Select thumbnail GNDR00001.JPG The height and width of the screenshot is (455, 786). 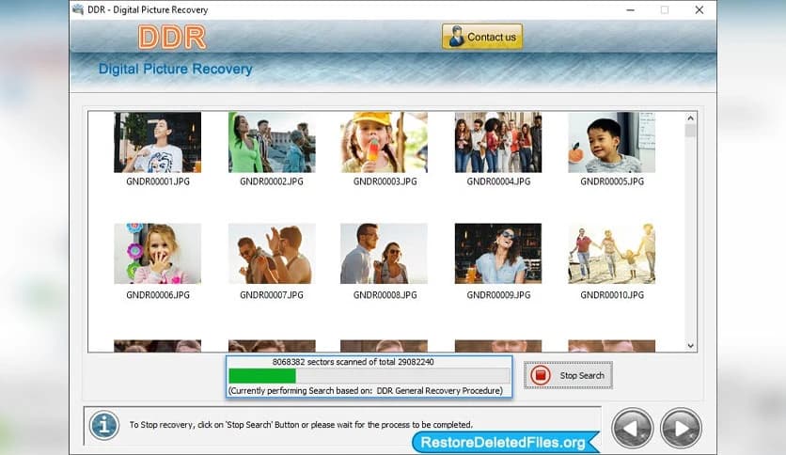coord(157,142)
